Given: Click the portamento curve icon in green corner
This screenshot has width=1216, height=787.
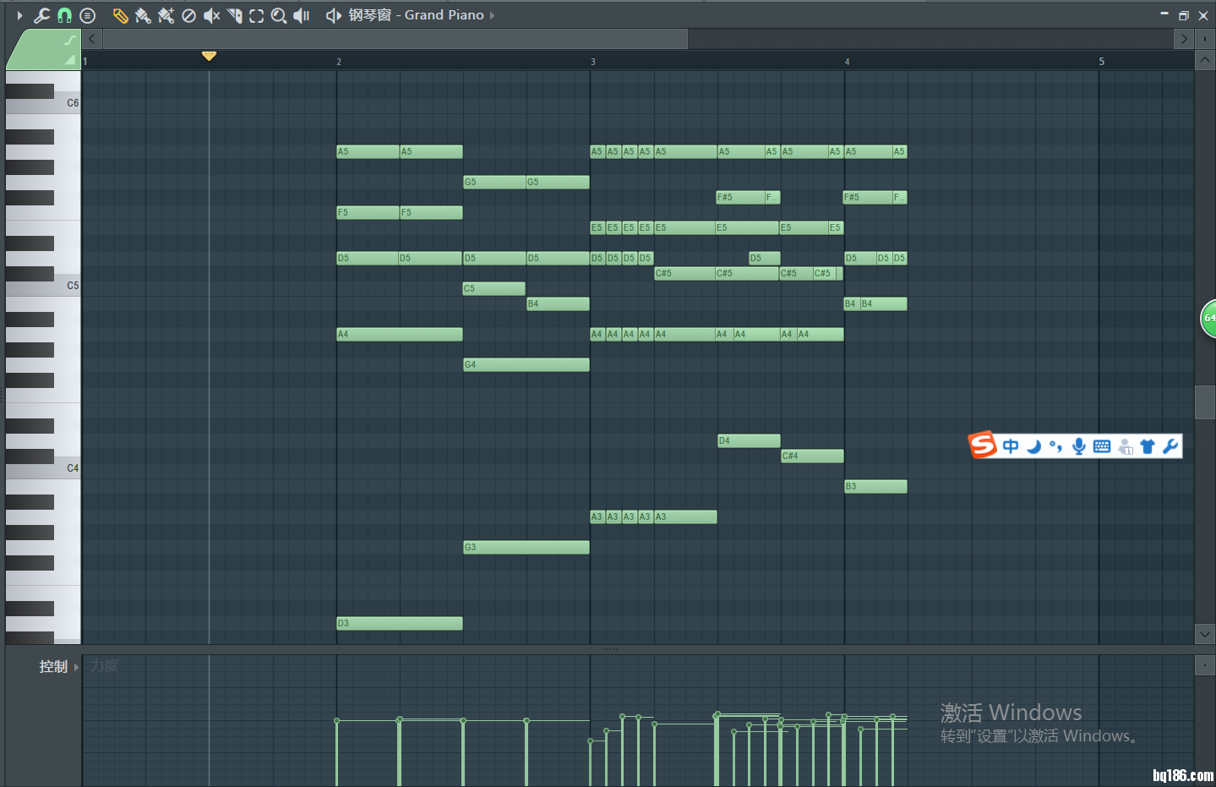Looking at the screenshot, I should [x=70, y=40].
